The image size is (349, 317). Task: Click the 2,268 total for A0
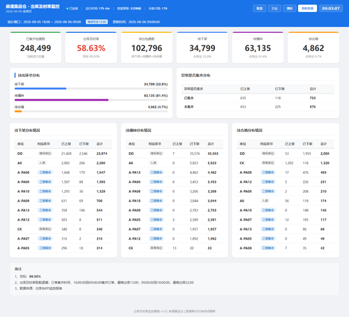pyautogui.click(x=101, y=163)
